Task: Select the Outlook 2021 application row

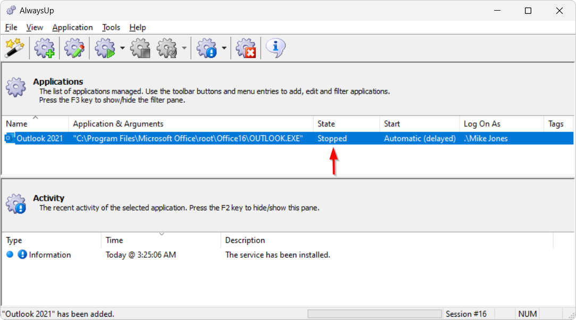Action: [x=288, y=138]
